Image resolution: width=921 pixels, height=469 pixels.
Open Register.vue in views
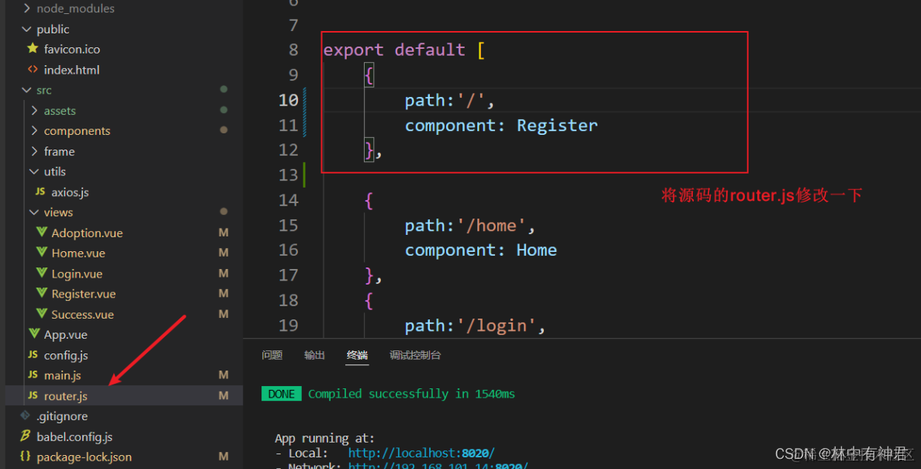click(83, 294)
